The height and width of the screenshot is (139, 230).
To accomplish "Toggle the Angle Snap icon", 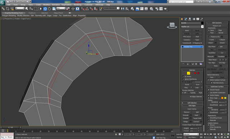I will pos(87,9).
